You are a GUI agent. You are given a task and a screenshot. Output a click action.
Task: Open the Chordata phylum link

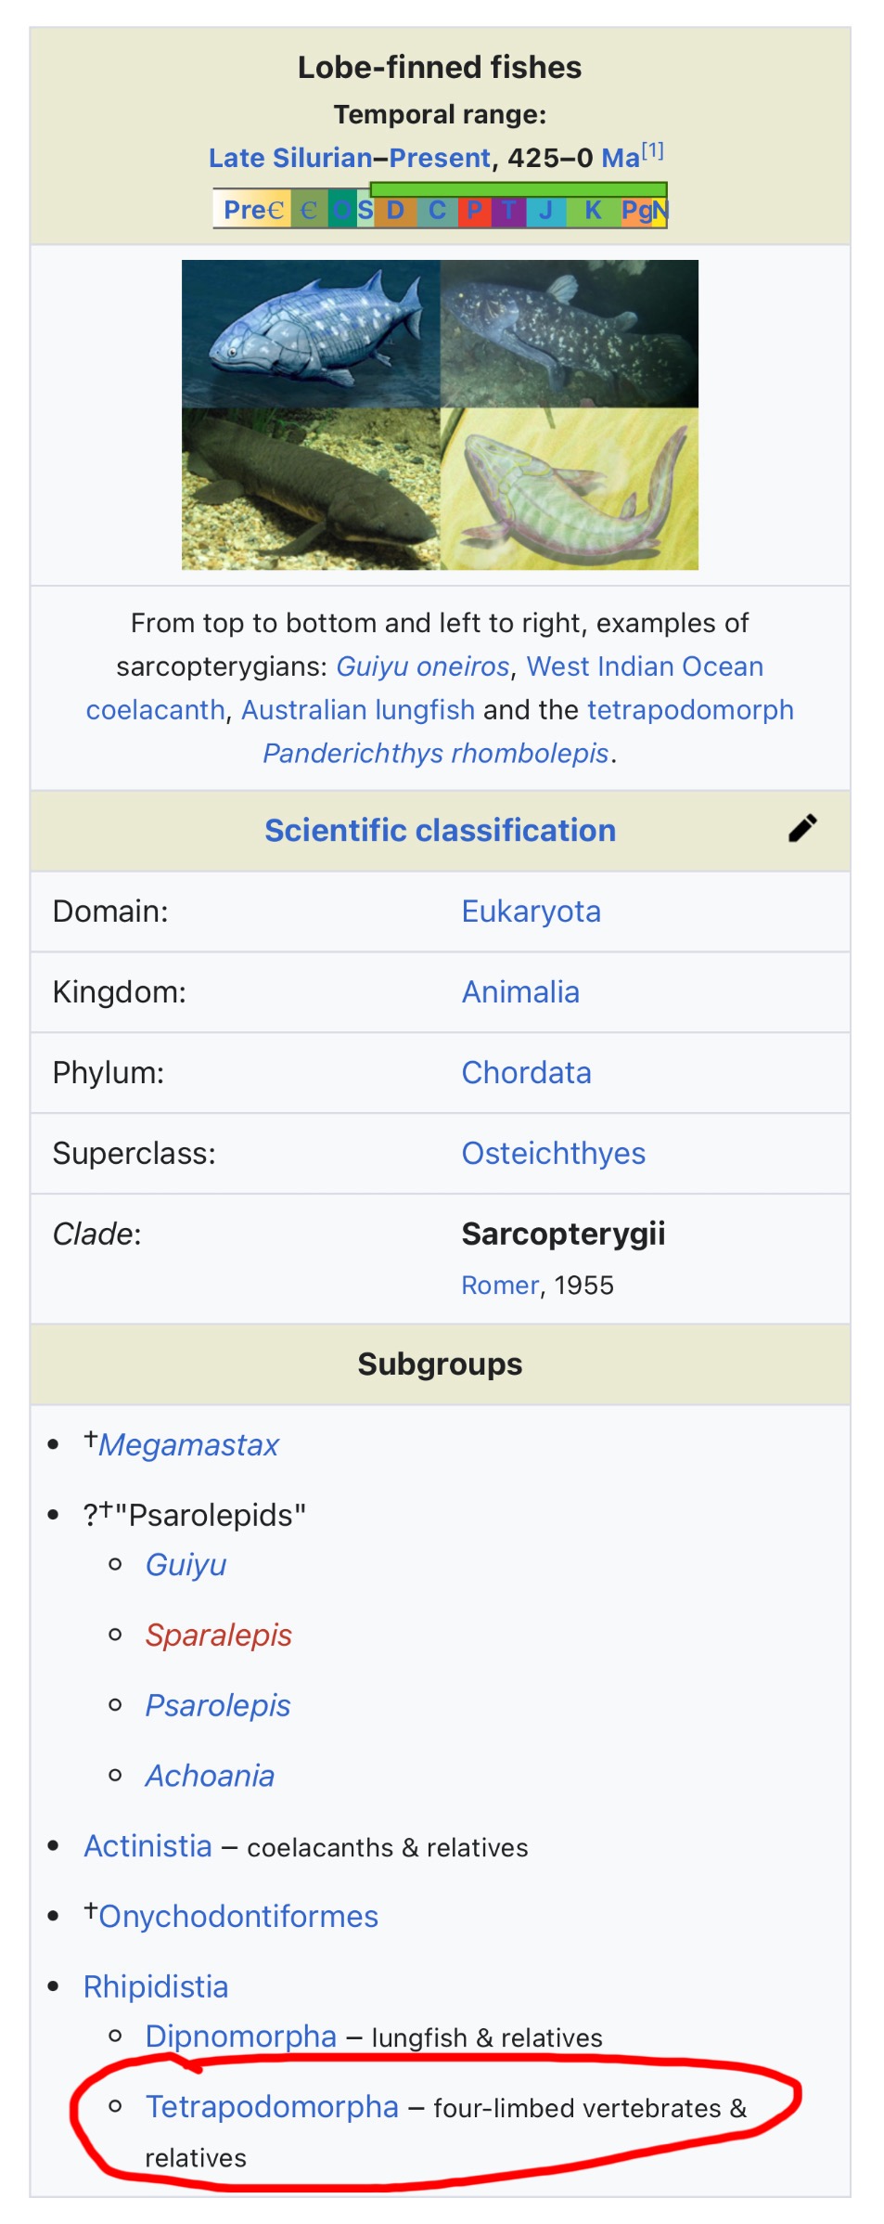pos(527,1073)
